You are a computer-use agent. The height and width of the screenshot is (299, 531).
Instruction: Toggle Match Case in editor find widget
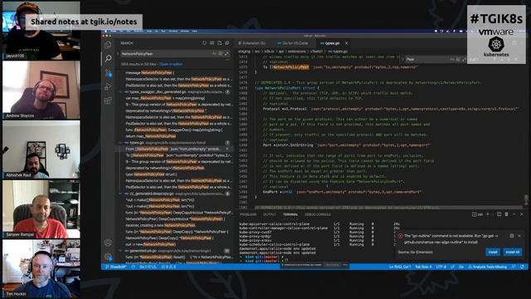coord(452,59)
